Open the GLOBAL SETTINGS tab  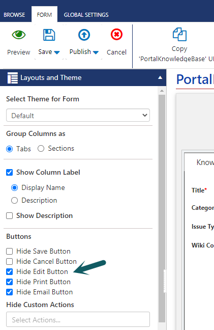pyautogui.click(x=86, y=15)
